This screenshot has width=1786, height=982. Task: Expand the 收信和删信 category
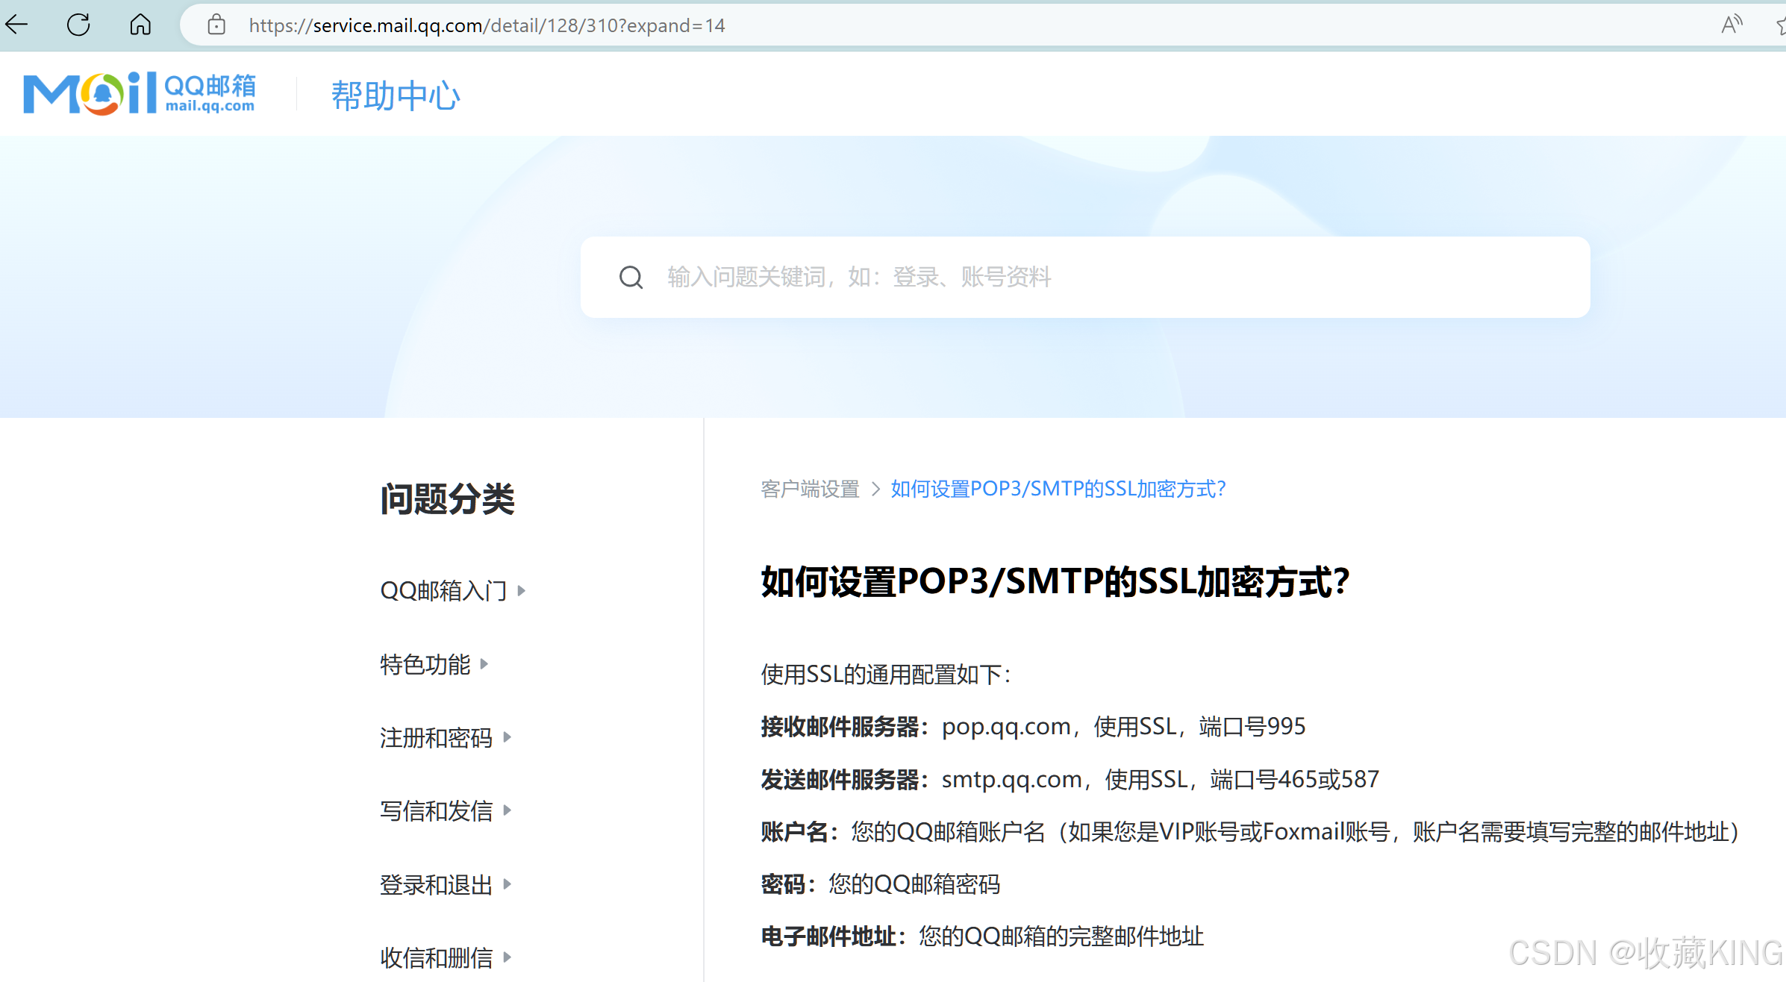(436, 957)
